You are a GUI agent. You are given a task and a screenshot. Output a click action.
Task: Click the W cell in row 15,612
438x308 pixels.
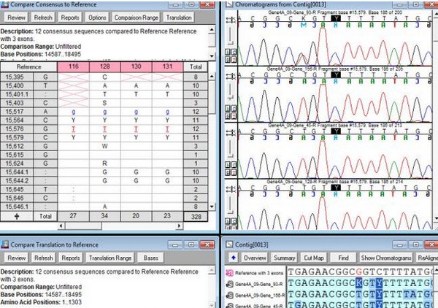tap(104, 146)
